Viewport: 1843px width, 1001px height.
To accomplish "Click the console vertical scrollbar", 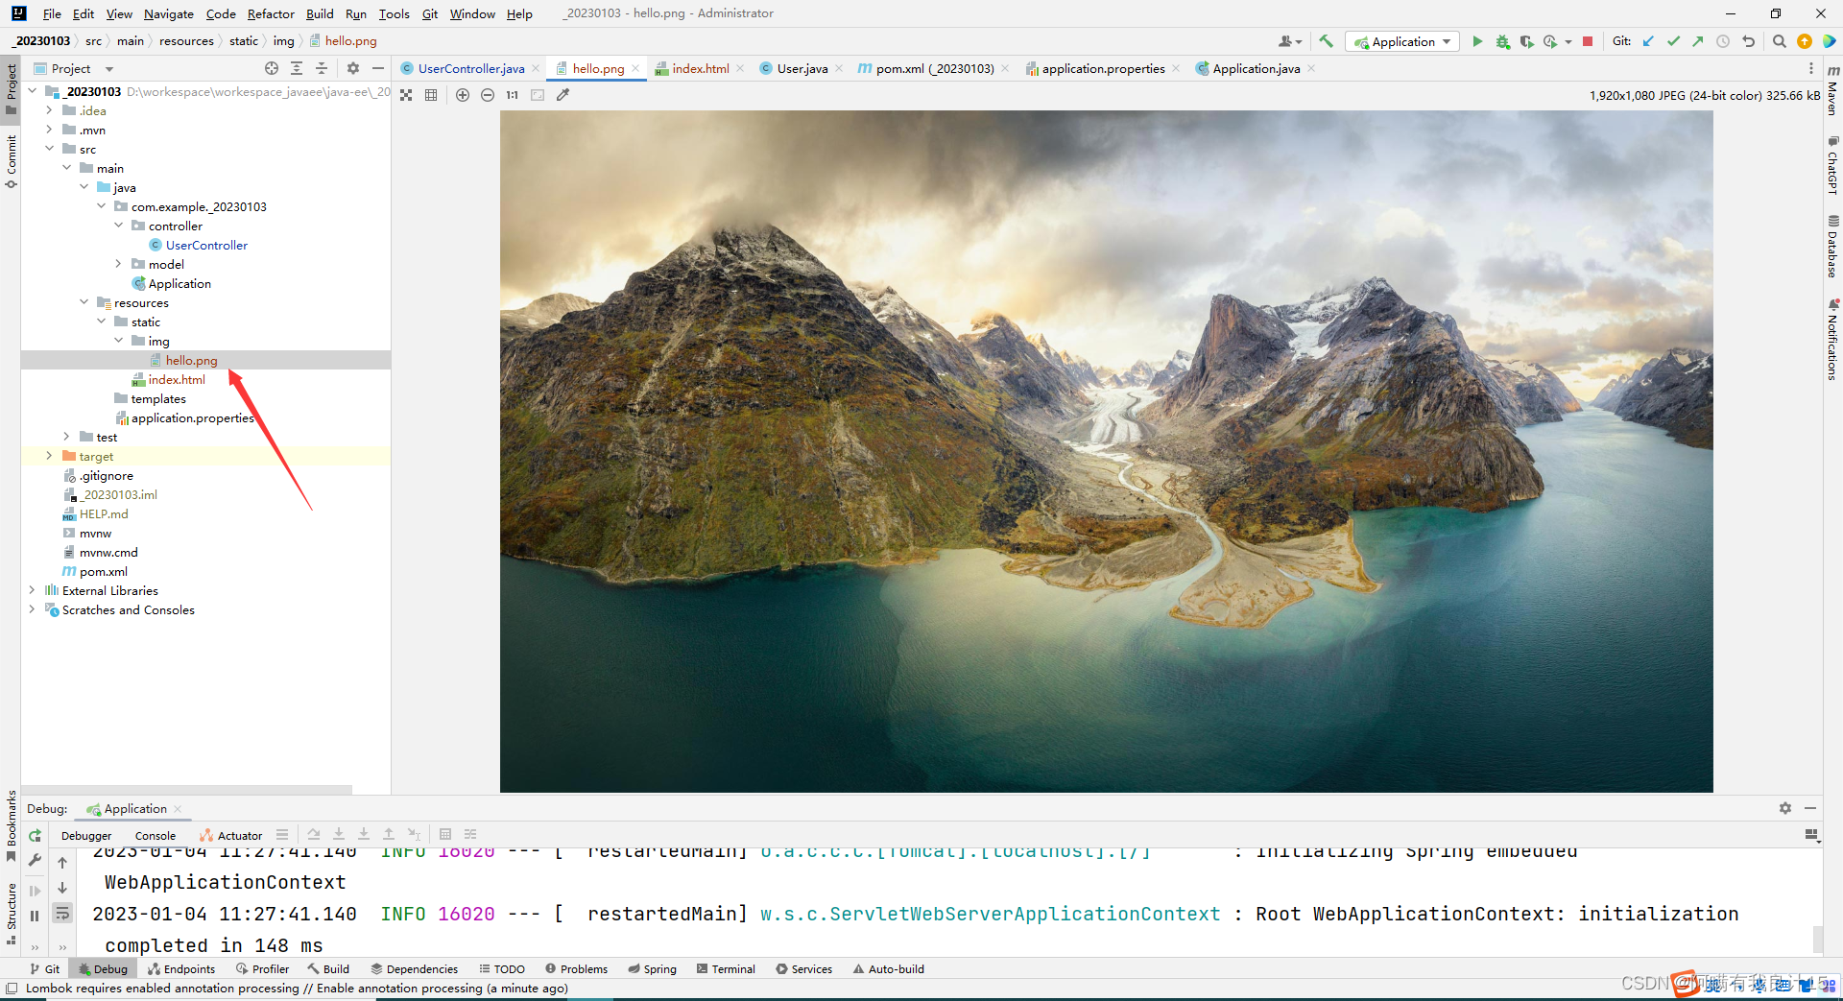I will point(1817,939).
